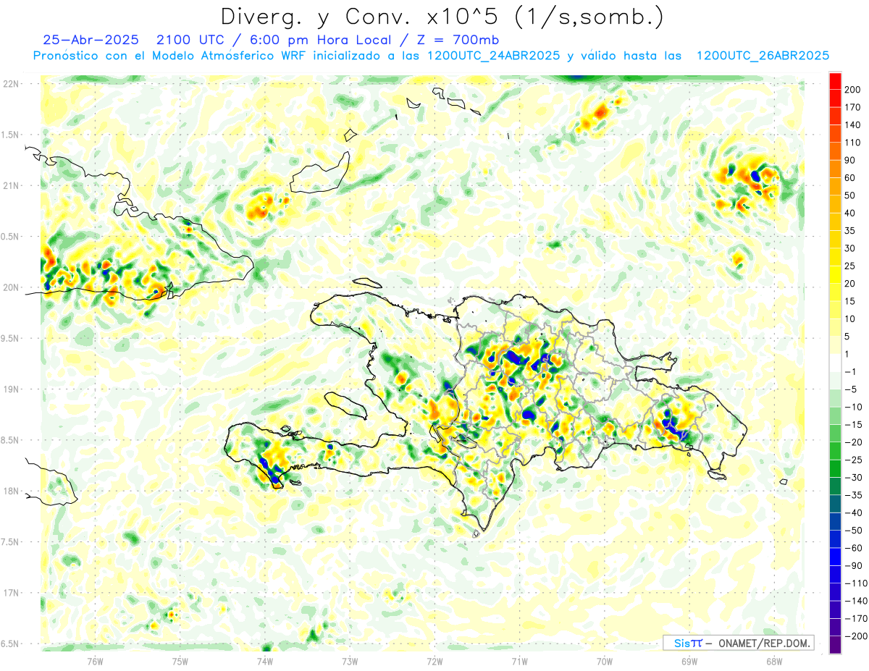Click the "74W" longitude label

click(265, 661)
